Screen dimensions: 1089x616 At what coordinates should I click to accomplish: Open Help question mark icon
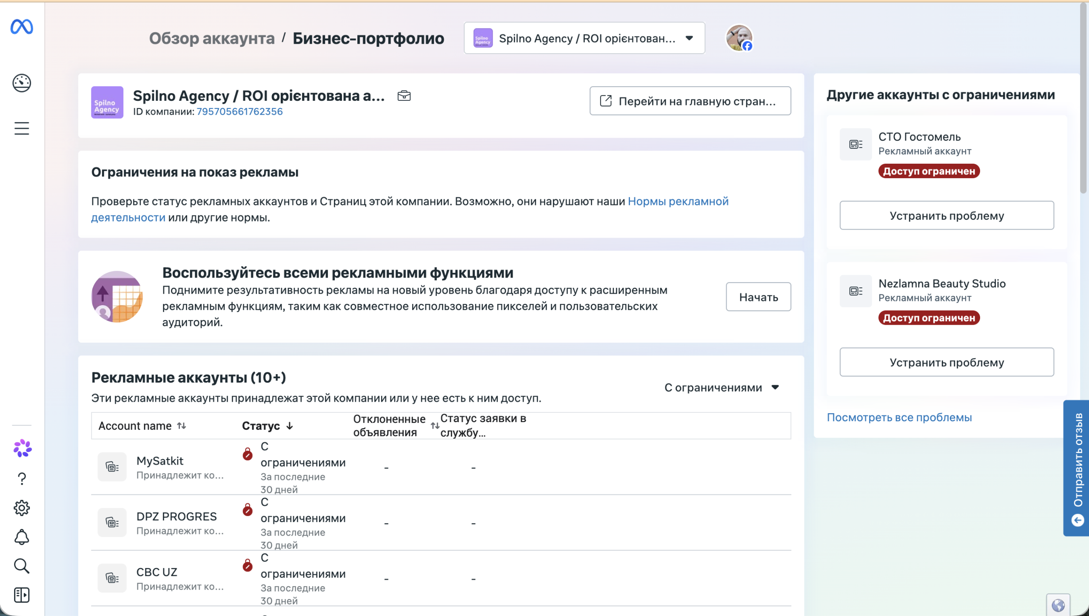[x=22, y=479]
